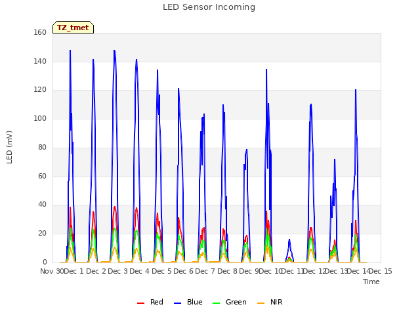Screen dimensions: 420x315
Task: Click the blue peak top after Dec 9
Action: 266,70
